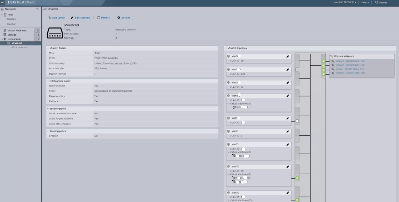The height and width of the screenshot is (202, 399).
Task: Open the Actions gear menu
Action: point(119,18)
